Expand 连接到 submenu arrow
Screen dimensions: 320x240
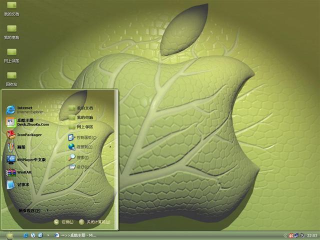(110, 146)
